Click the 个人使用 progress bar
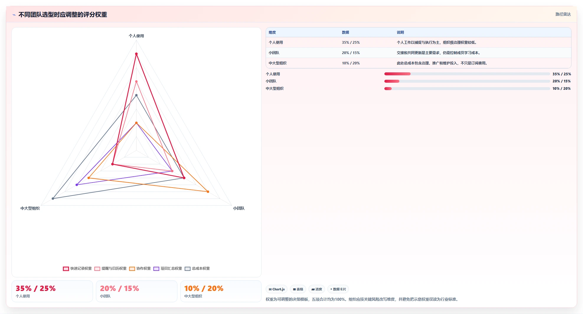Screen dimensions: 583x314 point(467,74)
